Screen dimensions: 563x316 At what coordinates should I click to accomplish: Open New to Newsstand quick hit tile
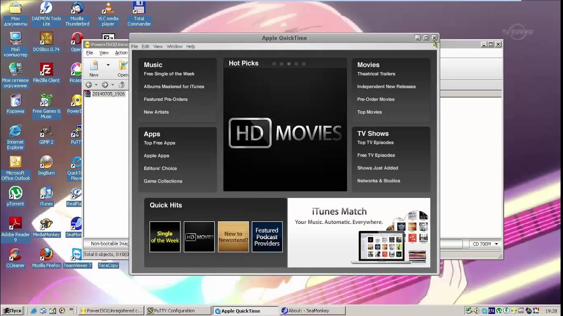(233, 237)
